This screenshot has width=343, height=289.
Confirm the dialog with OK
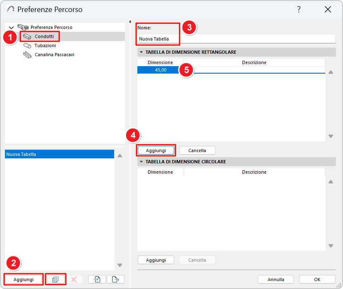coord(317,279)
